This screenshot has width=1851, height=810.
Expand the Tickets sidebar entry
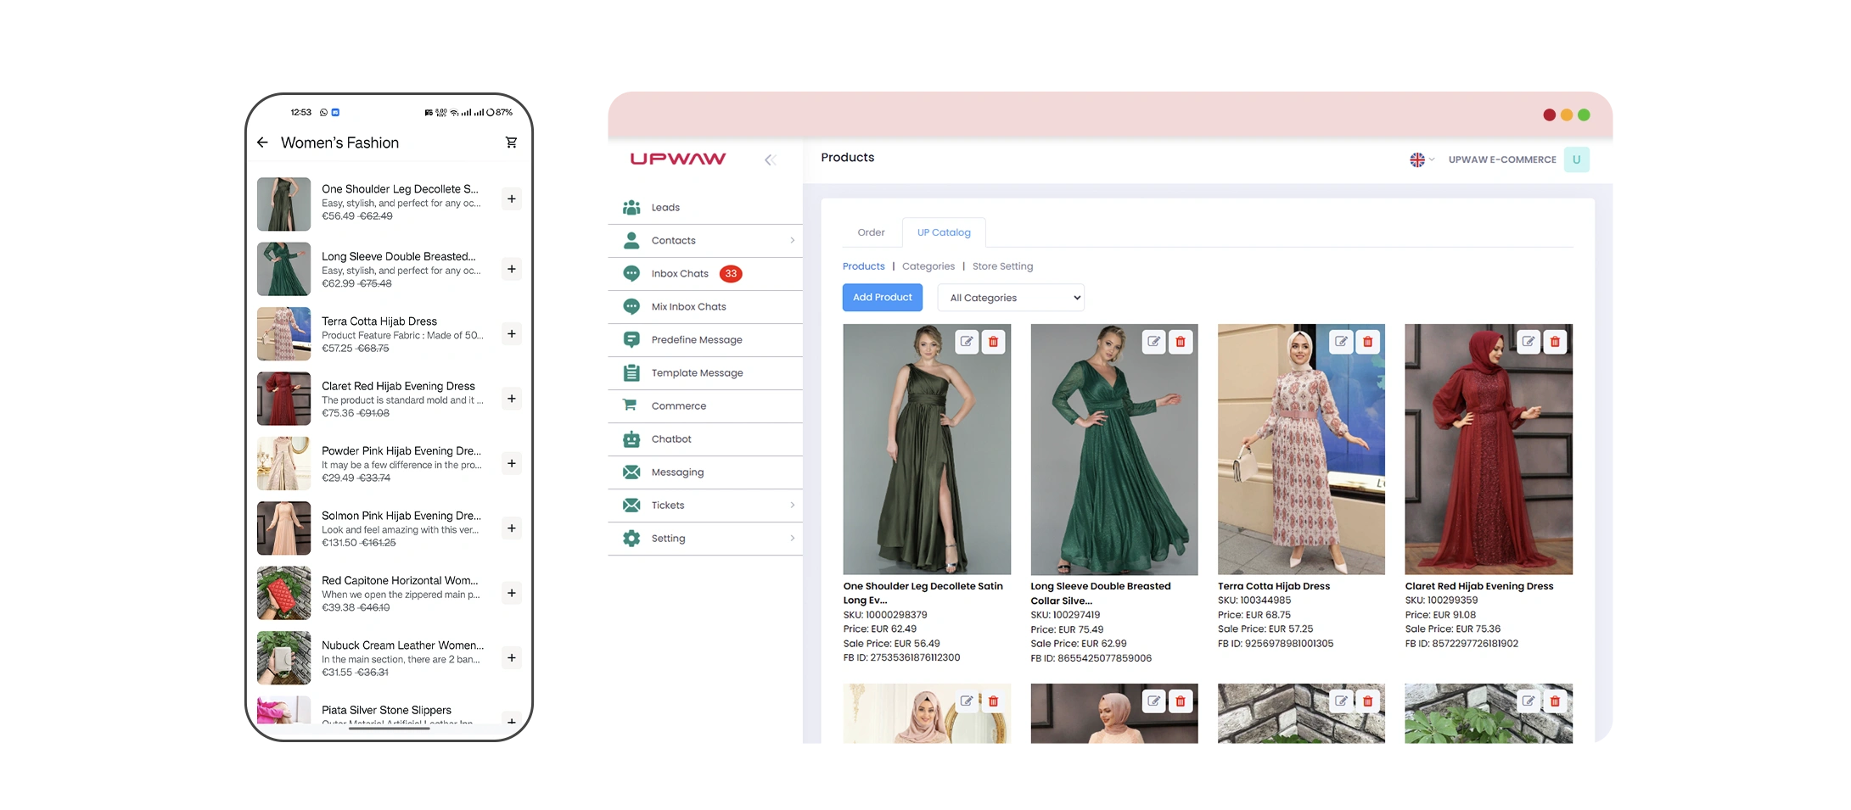pos(791,505)
